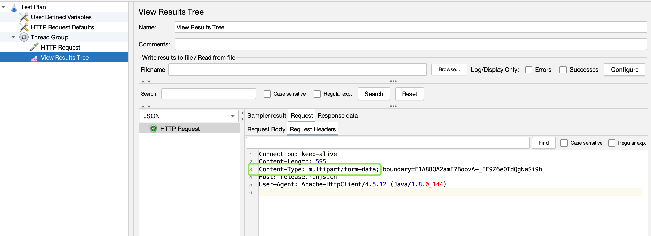The image size is (651, 236).
Task: Select HTTP Request under Thread Group
Action: pyautogui.click(x=60, y=48)
